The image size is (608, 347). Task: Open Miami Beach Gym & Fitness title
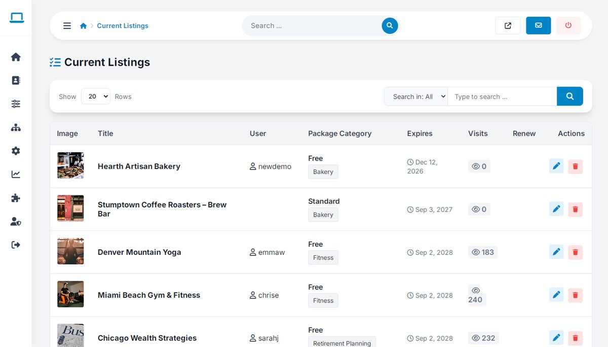[x=149, y=295]
